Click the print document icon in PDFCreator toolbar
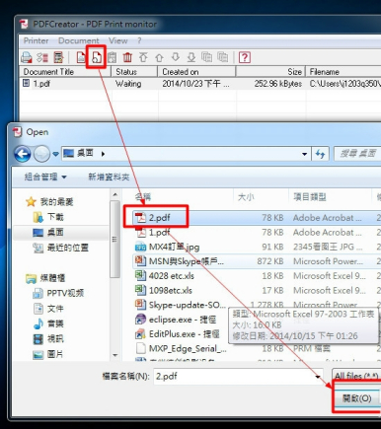Viewport: 381px width, 429px height. (81, 57)
